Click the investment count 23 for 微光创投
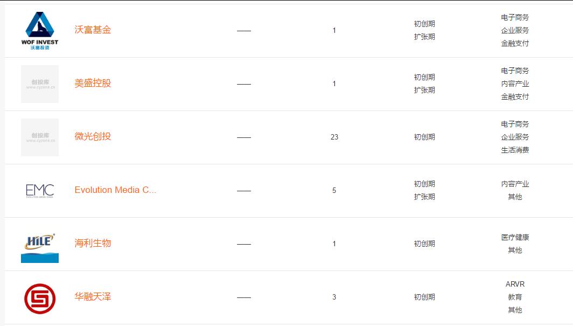 pyautogui.click(x=334, y=137)
